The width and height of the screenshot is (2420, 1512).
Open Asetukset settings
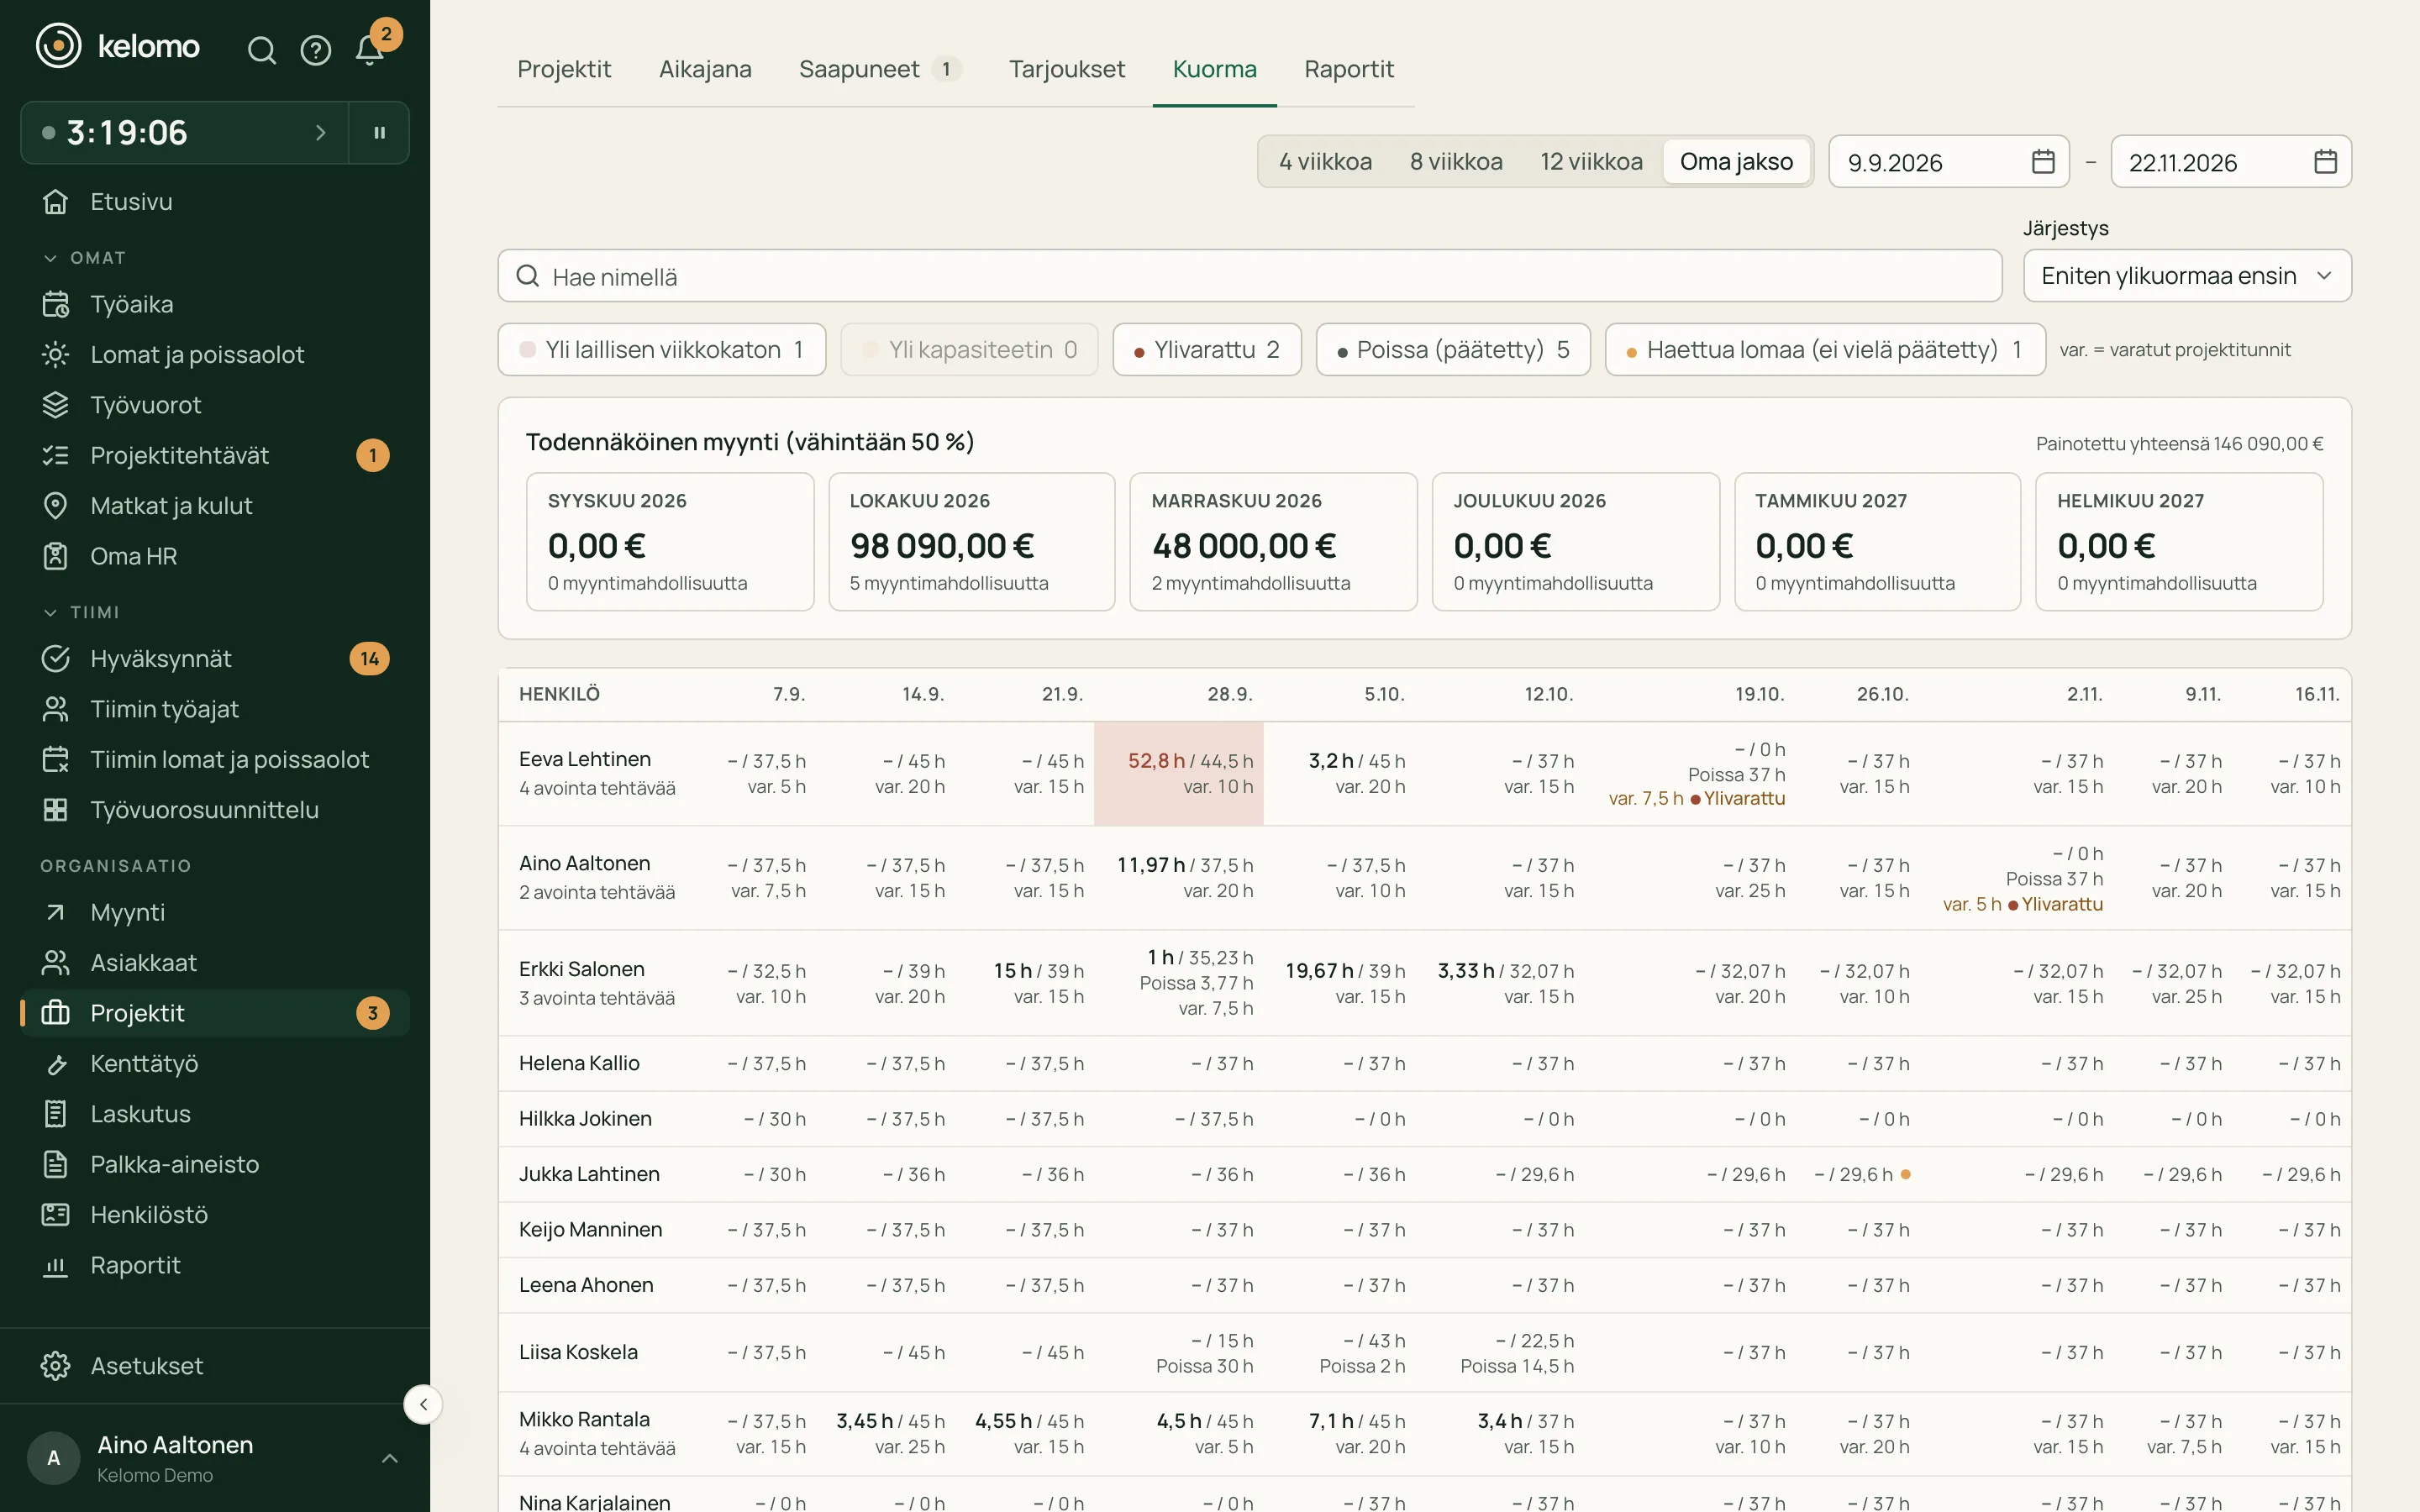coord(215,1365)
